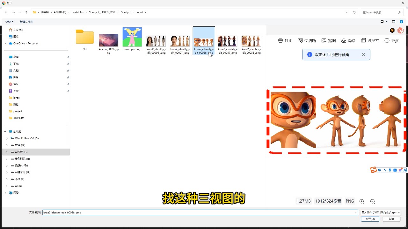Open the 组织 organize dropdown

click(x=10, y=22)
